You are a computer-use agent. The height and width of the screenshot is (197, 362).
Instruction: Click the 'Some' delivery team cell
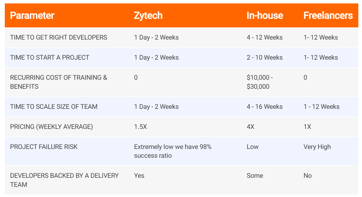click(x=255, y=176)
